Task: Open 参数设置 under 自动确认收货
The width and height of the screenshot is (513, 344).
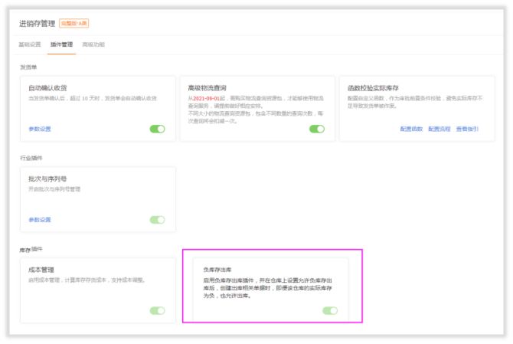Action: pos(40,129)
